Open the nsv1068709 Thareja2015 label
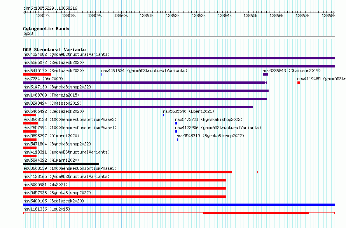The image size is (346, 228). coord(51,95)
